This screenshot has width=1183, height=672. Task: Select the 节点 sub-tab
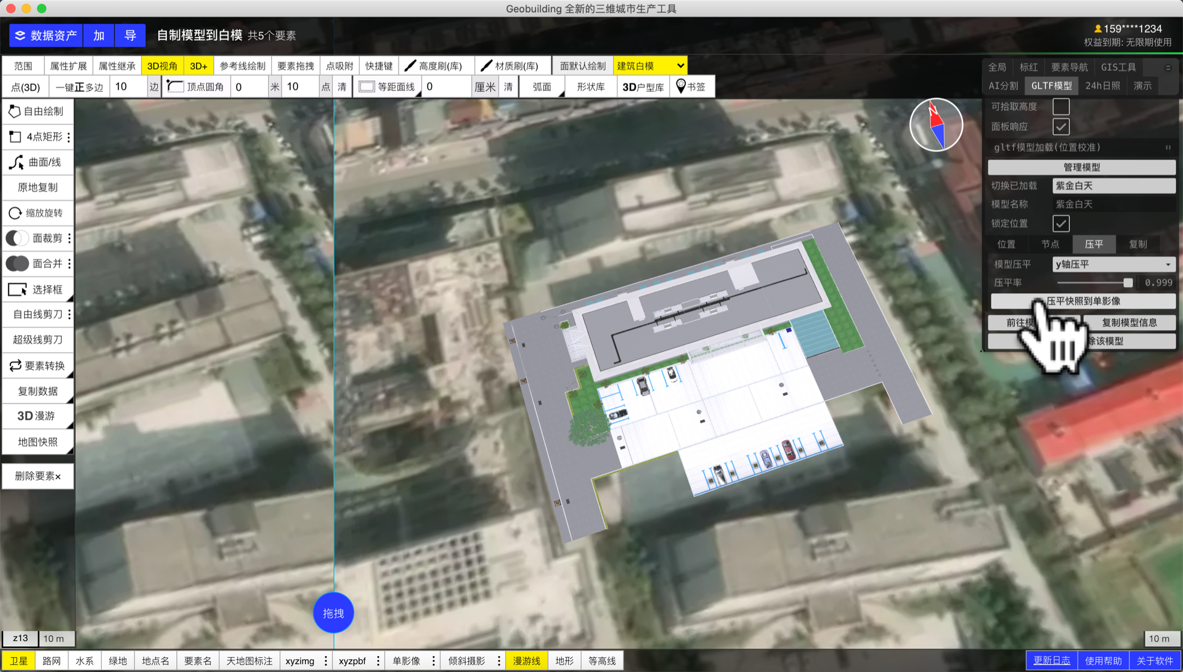[x=1050, y=245]
